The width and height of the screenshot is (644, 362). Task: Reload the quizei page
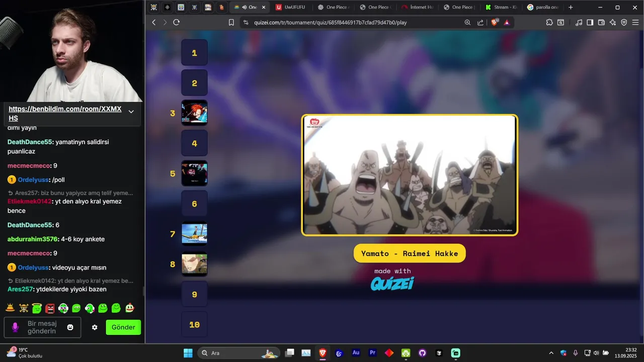pos(176,22)
